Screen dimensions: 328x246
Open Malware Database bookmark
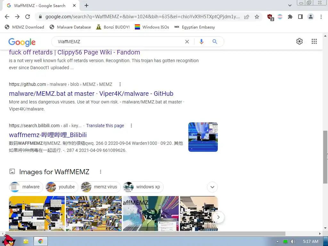click(70, 27)
